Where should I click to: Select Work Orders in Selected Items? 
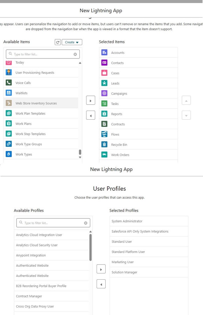(139, 155)
